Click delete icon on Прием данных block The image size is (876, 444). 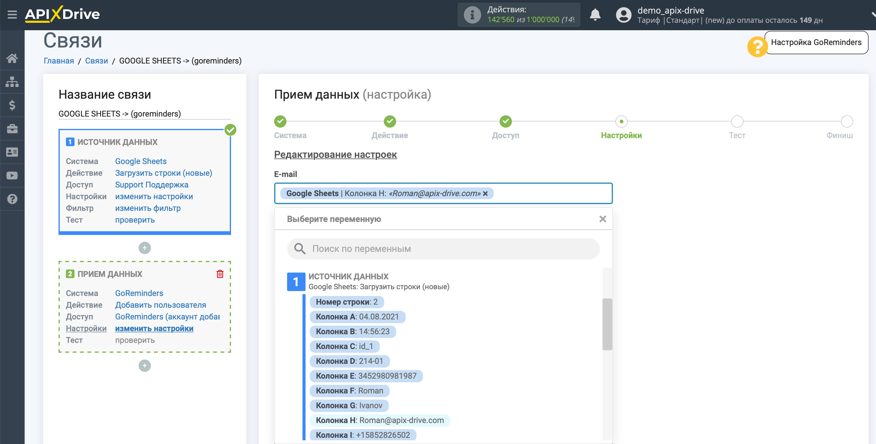[220, 274]
